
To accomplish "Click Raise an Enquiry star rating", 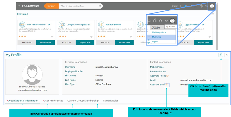I will 102,36.
